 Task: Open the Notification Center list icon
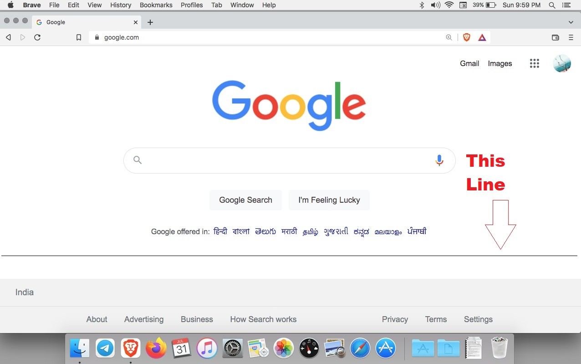pos(566,5)
